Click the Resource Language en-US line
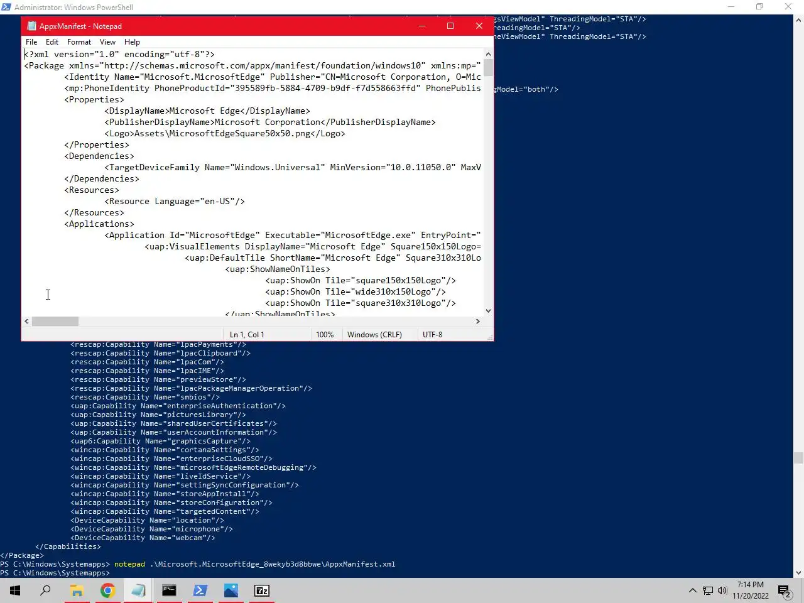804x603 pixels. point(175,201)
